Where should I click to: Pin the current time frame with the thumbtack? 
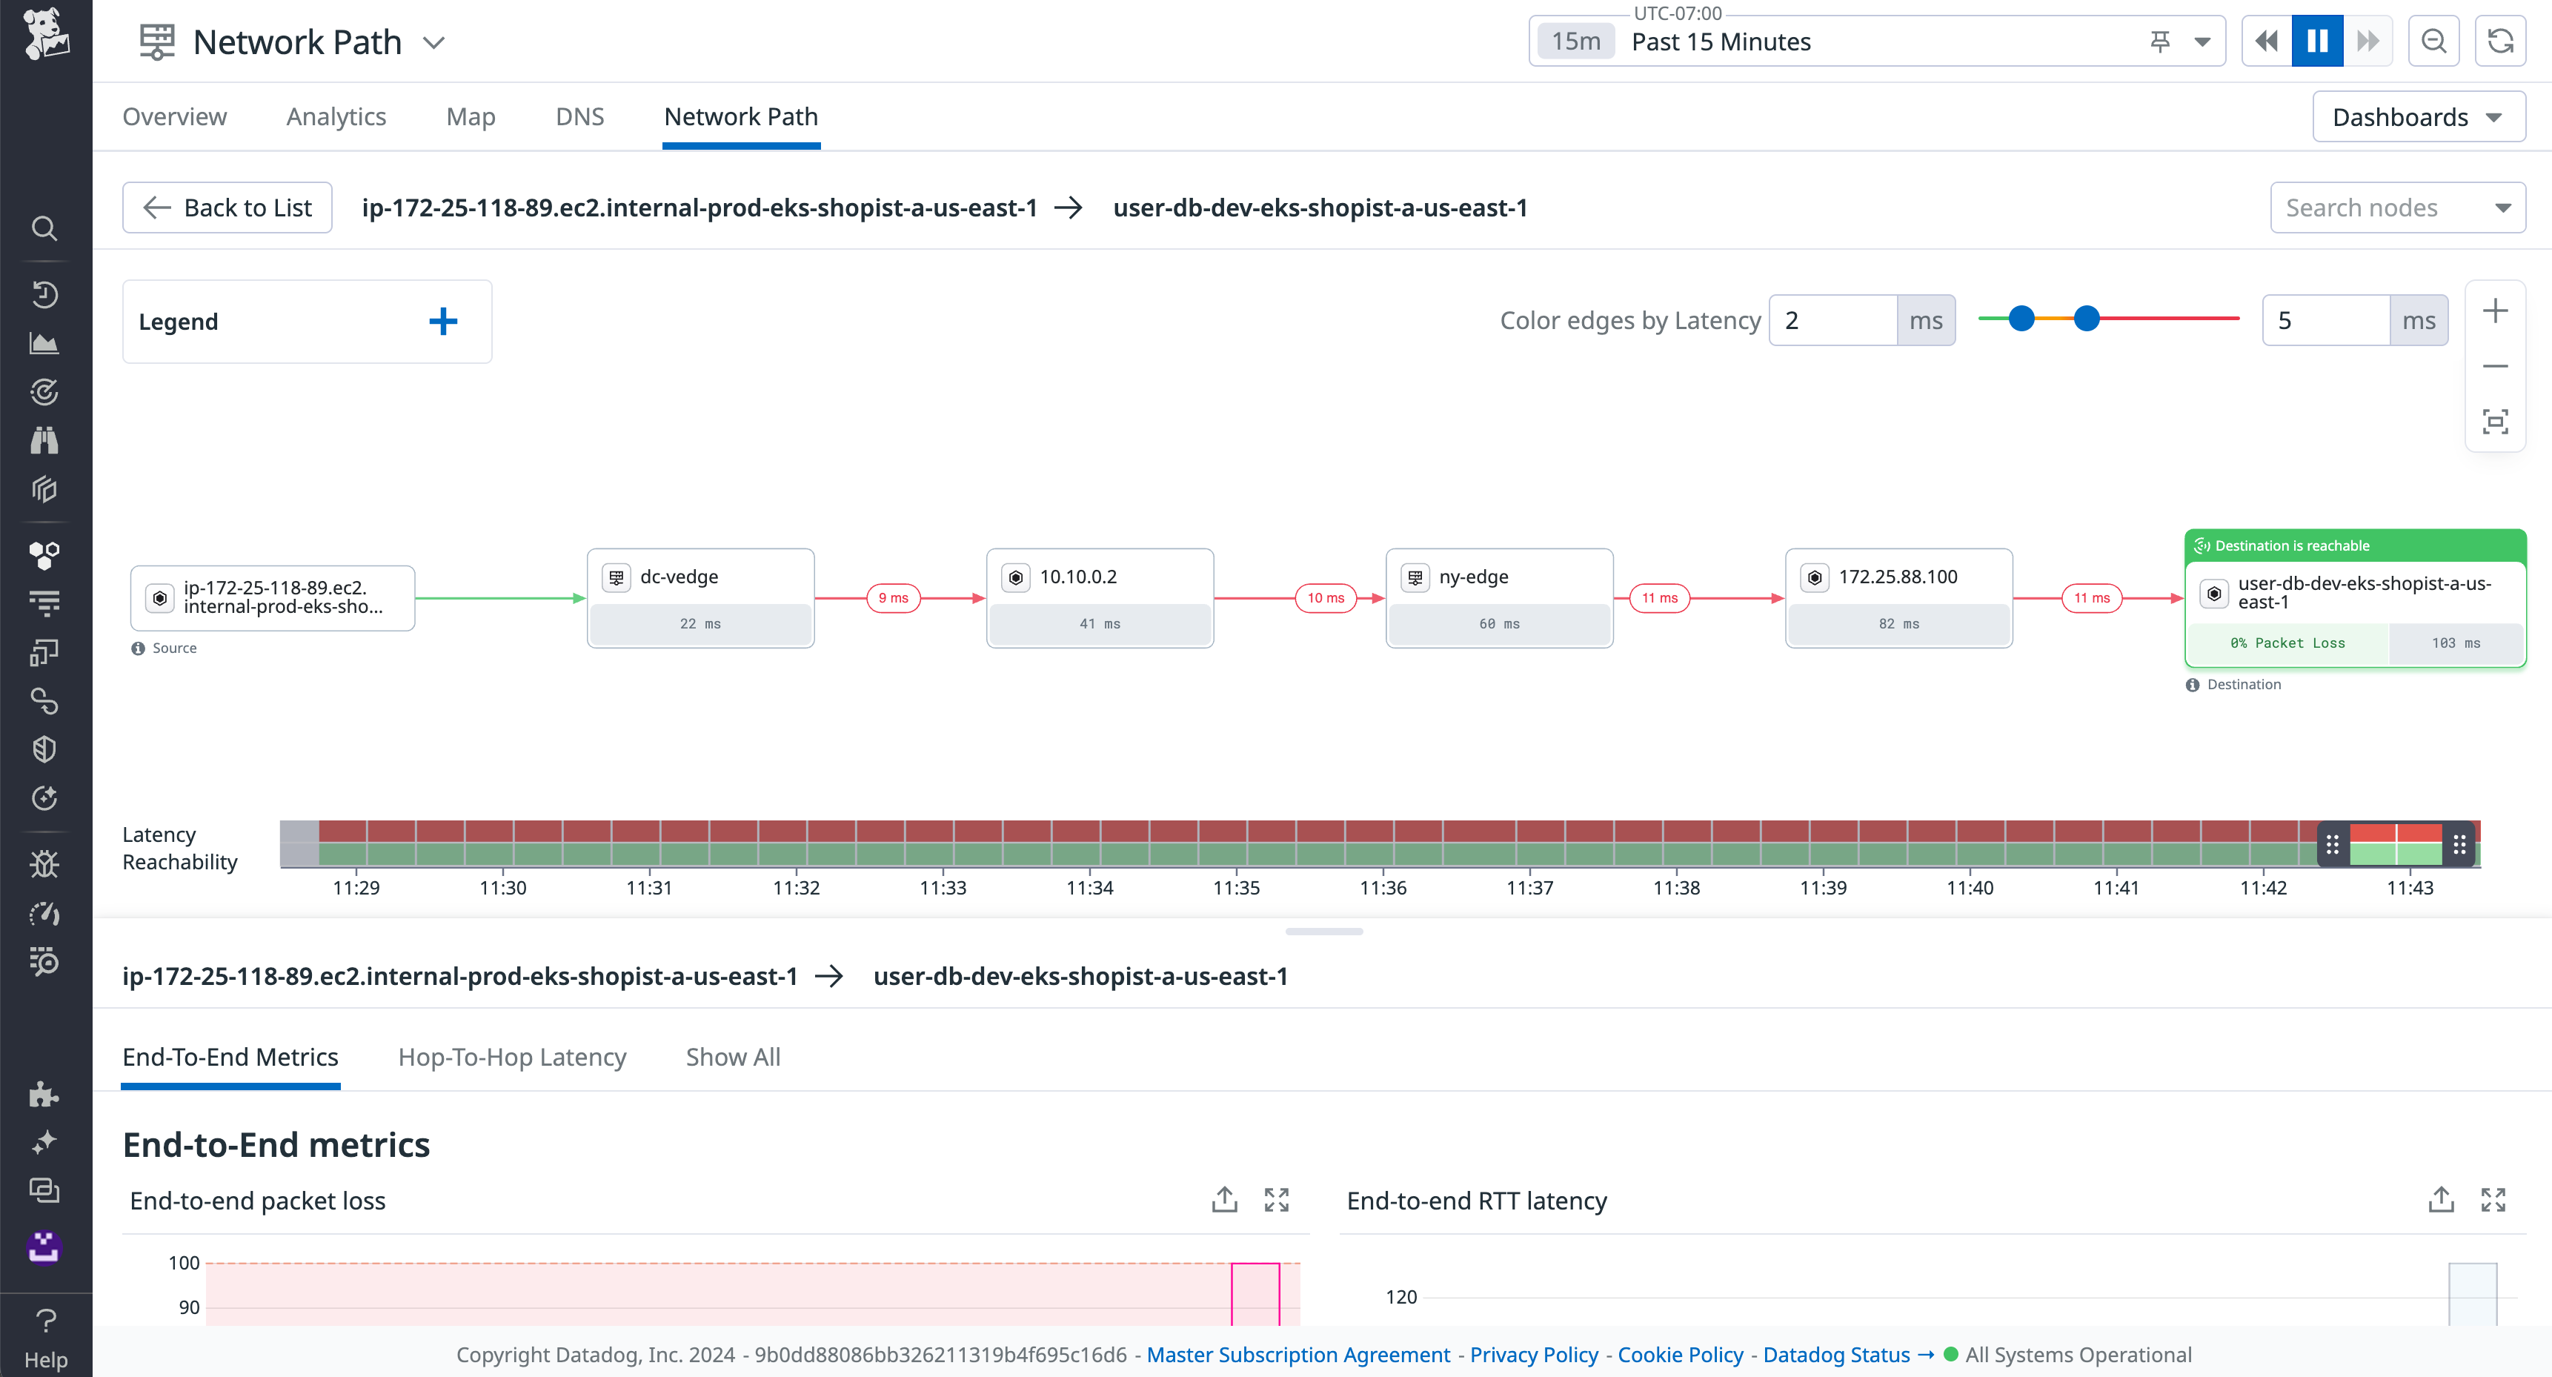coord(2160,42)
